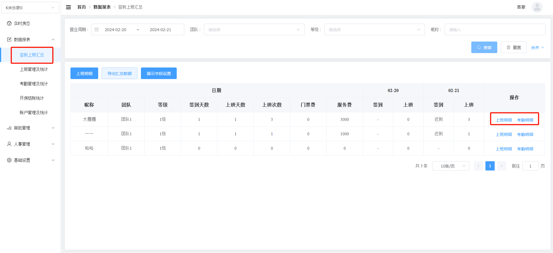Screen dimensions: 553x253
Task: Open the K米乐歌0 store selector dropdown
Action: pyautogui.click(x=30, y=8)
